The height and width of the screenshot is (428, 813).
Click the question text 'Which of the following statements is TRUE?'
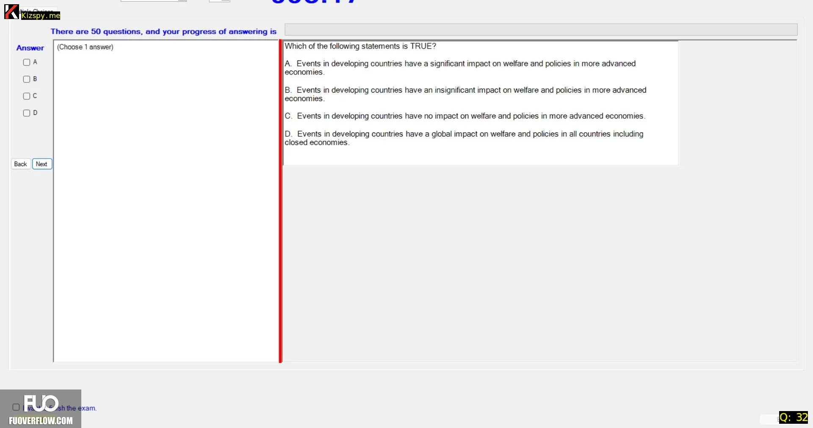click(360, 46)
